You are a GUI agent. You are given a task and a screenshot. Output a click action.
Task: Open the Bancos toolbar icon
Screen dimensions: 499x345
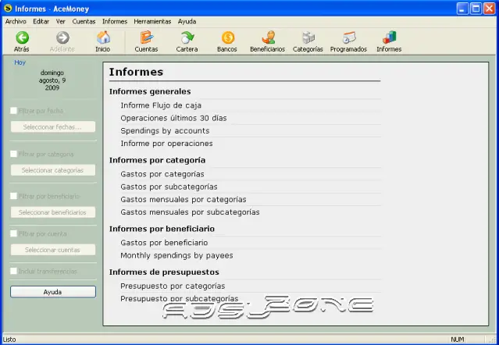[x=227, y=37]
